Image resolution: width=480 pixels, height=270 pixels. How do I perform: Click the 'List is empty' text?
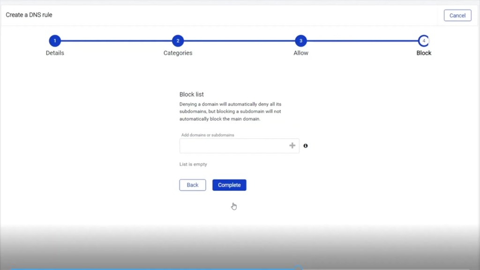193,165
